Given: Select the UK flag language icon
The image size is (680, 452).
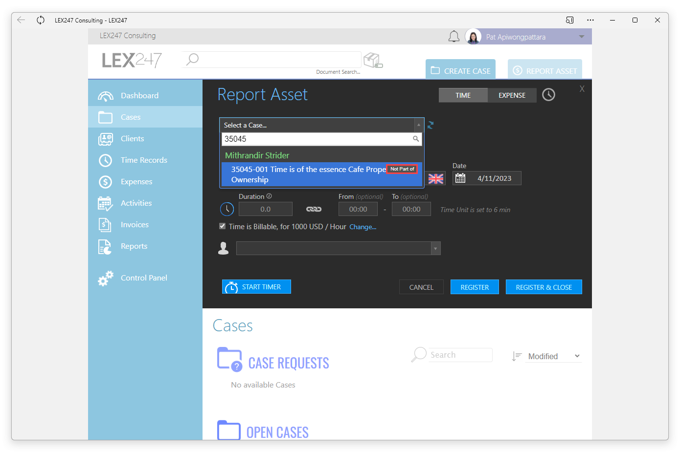Looking at the screenshot, I should pyautogui.click(x=436, y=179).
